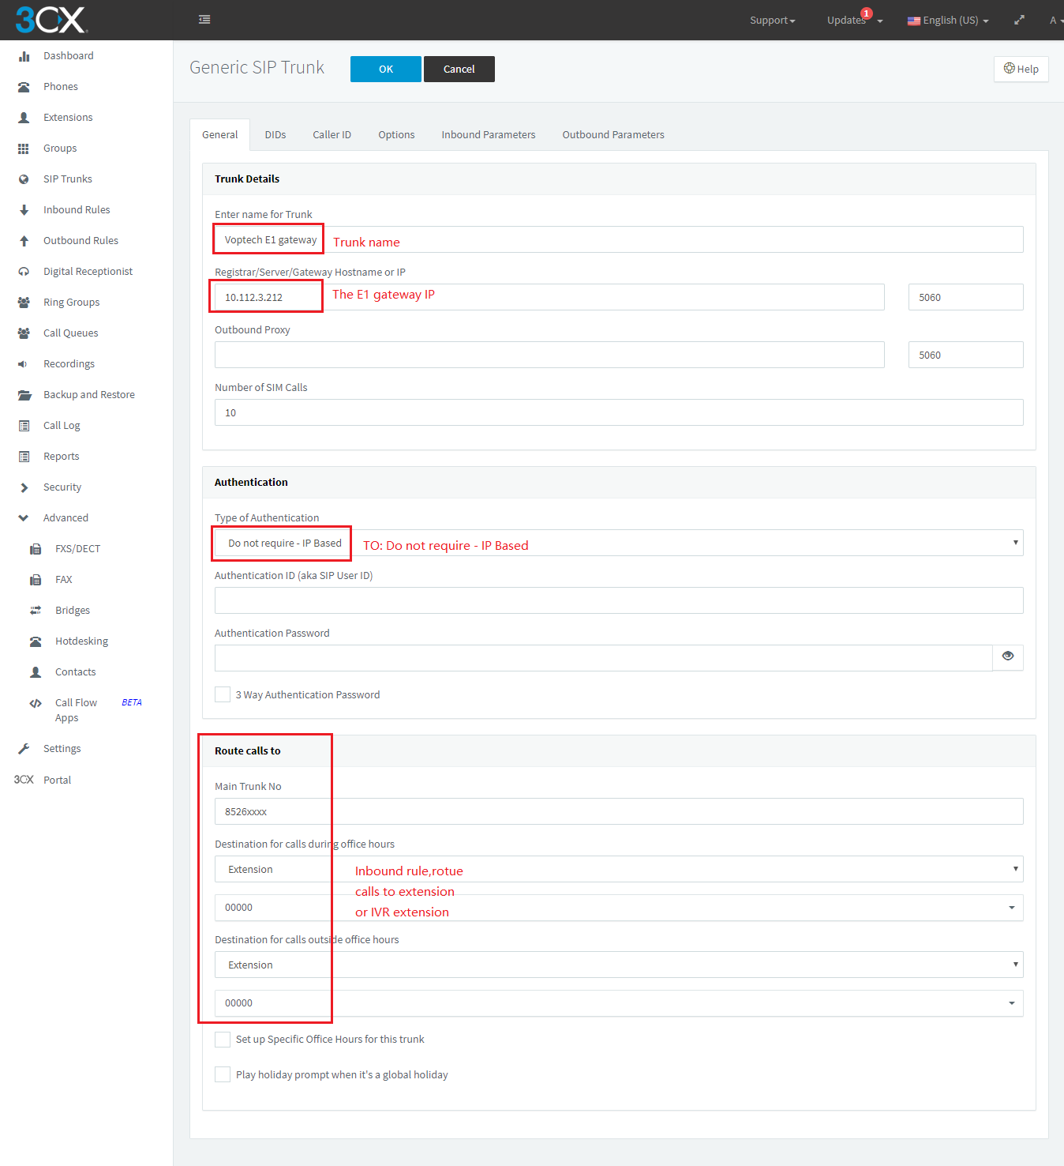This screenshot has width=1064, height=1166.
Task: Open Digital Receptionist
Action: click(x=88, y=272)
